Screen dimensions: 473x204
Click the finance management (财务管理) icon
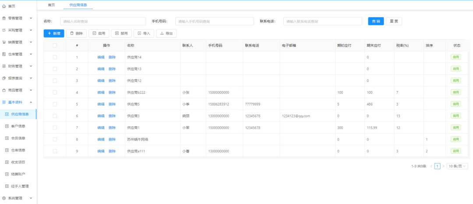coord(4,66)
